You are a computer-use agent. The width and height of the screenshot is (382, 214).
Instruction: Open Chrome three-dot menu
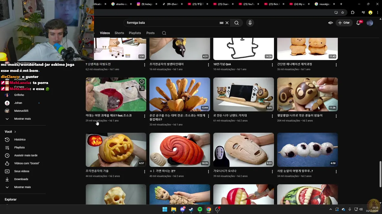click(377, 12)
